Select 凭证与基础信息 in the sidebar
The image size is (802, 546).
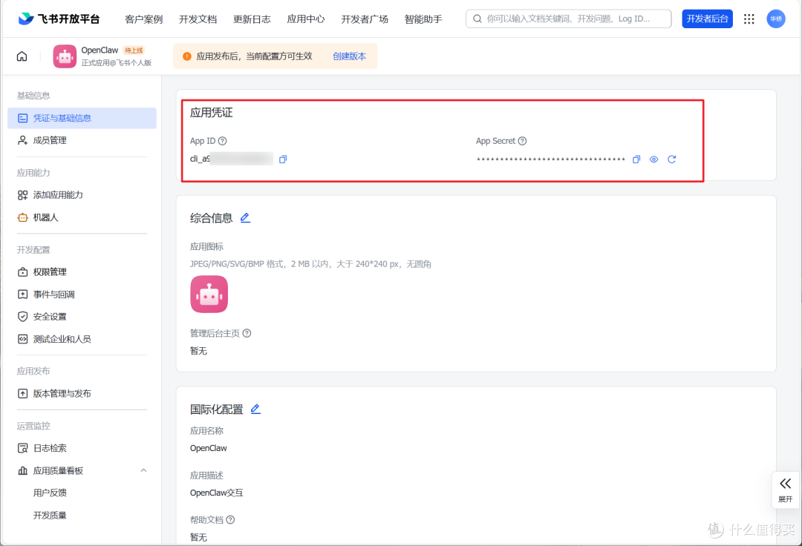(82, 118)
